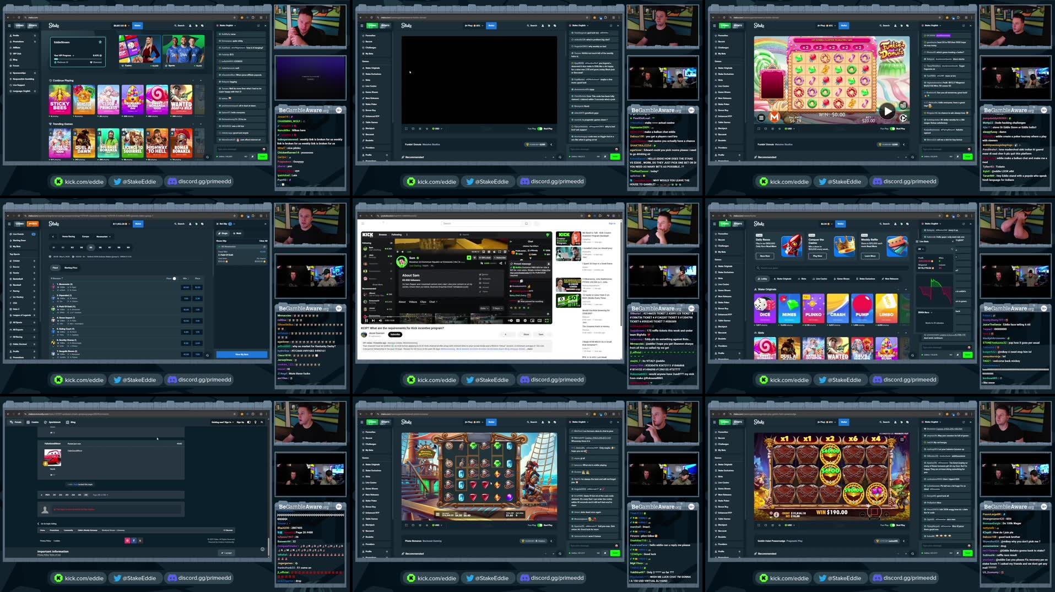The width and height of the screenshot is (1055, 592).
Task: Click VIP Progress bar on EddieStream card
Action: pyautogui.click(x=78, y=59)
